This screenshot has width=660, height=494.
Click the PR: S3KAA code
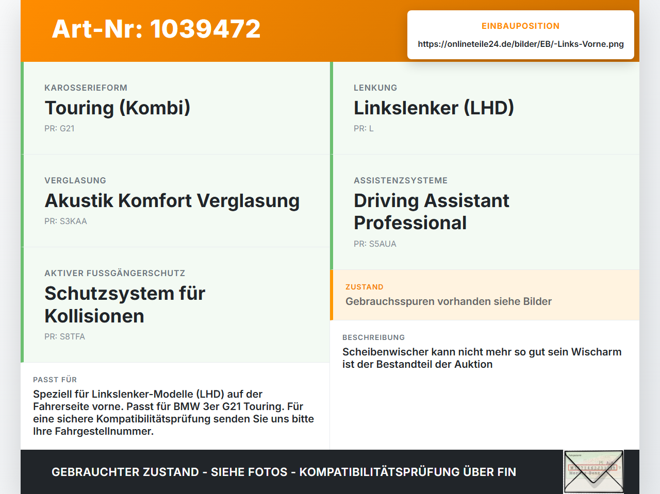click(x=65, y=221)
